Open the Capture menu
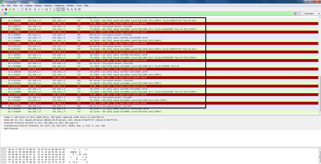Viewport: 321px width, 164px height. [x=29, y=6]
